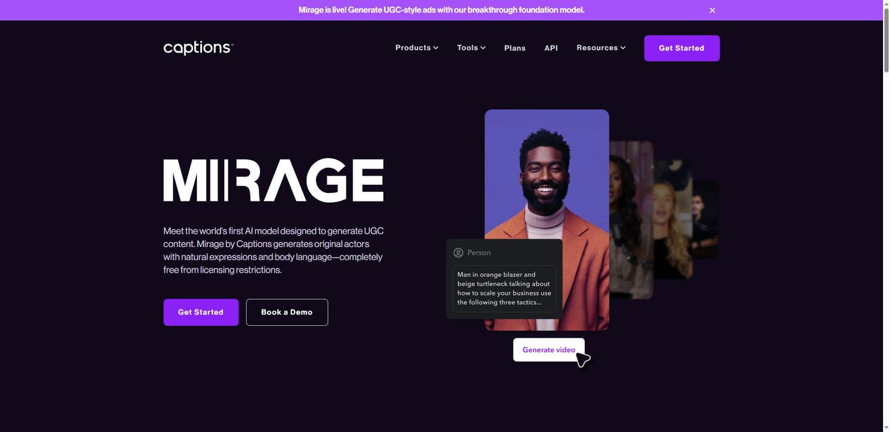Click the Person icon in prompt card
890x432 pixels.
tap(458, 253)
